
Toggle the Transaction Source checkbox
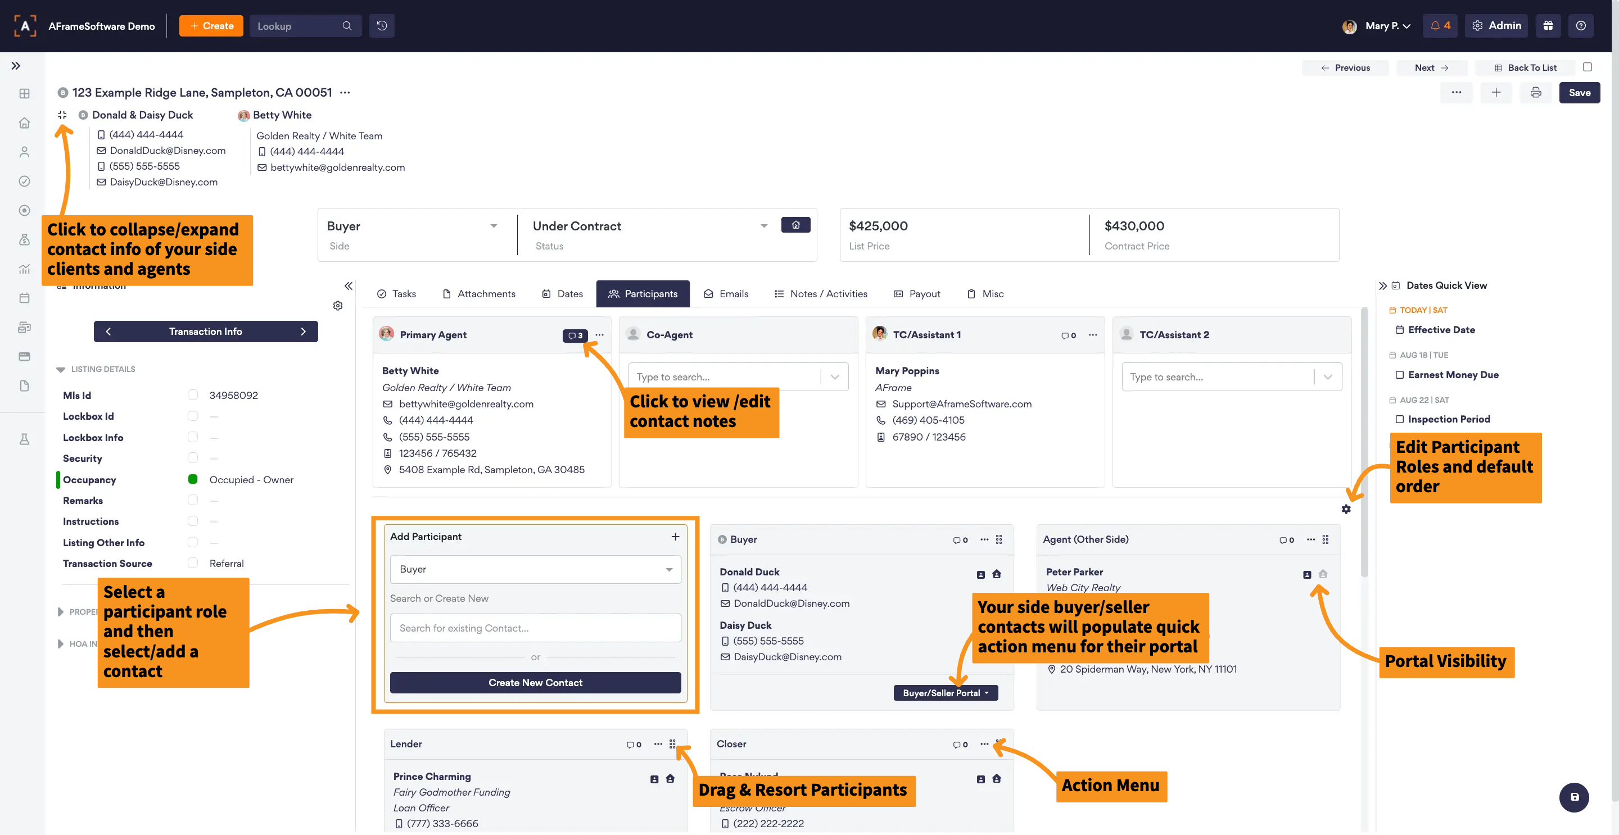pos(193,563)
